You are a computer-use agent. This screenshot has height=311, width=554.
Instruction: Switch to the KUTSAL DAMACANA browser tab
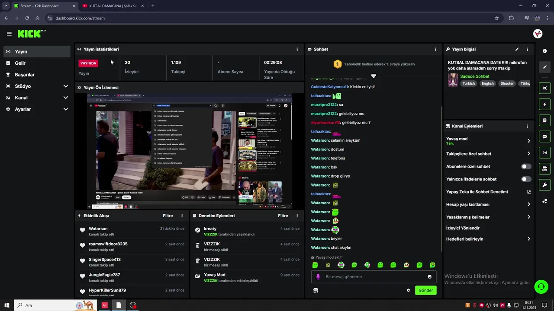click(113, 6)
